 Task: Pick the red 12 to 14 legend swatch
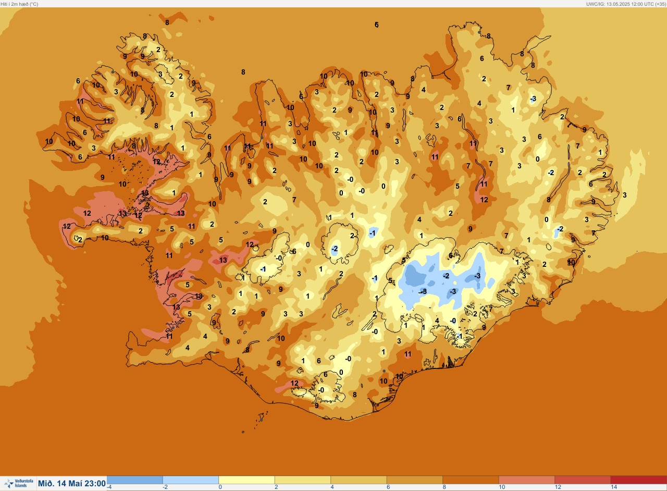[x=583, y=480]
